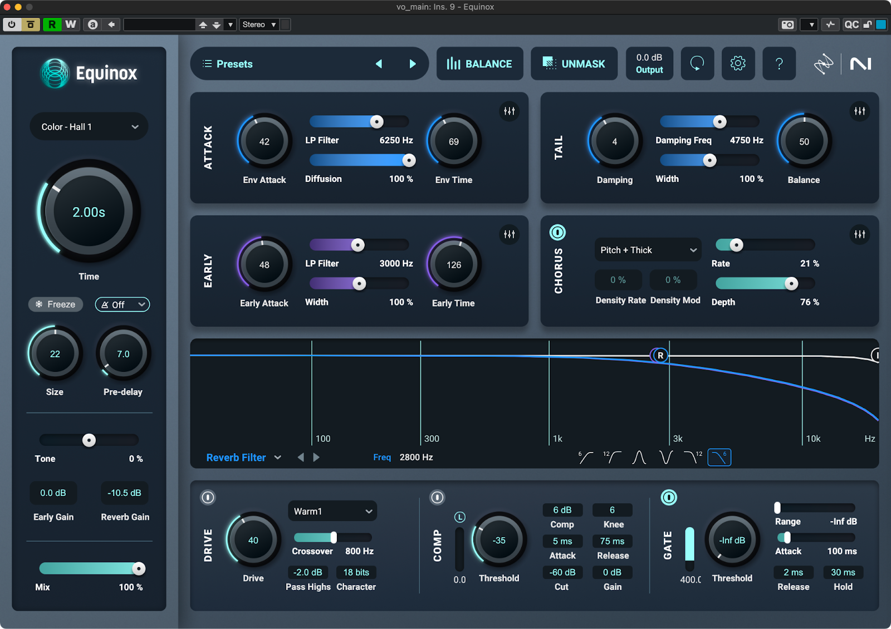Disable the Gate section power button

pyautogui.click(x=668, y=497)
